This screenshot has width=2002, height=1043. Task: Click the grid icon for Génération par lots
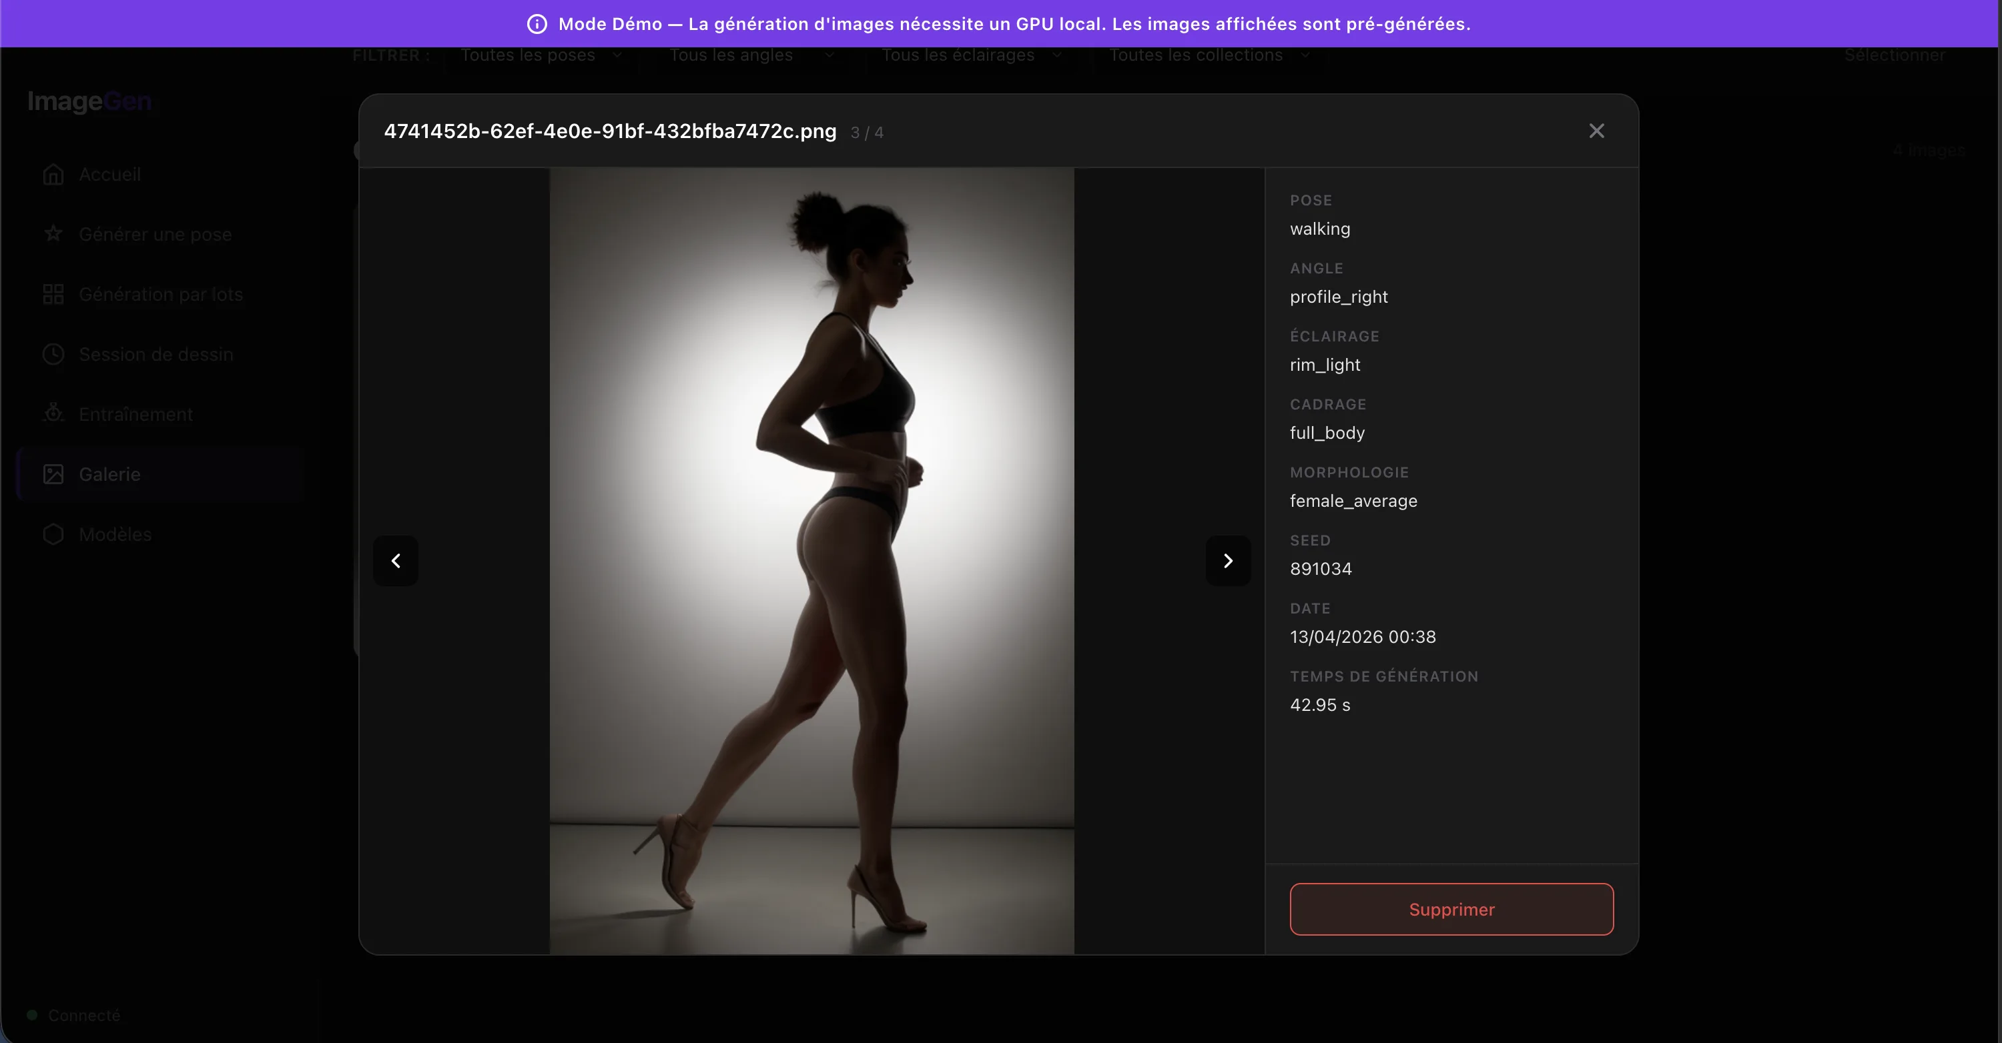[53, 294]
